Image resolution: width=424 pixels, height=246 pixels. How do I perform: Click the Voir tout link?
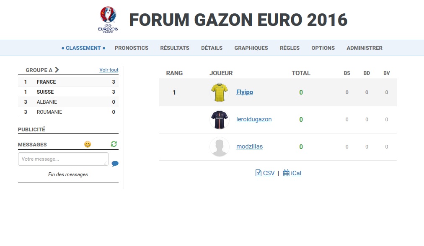109,70
